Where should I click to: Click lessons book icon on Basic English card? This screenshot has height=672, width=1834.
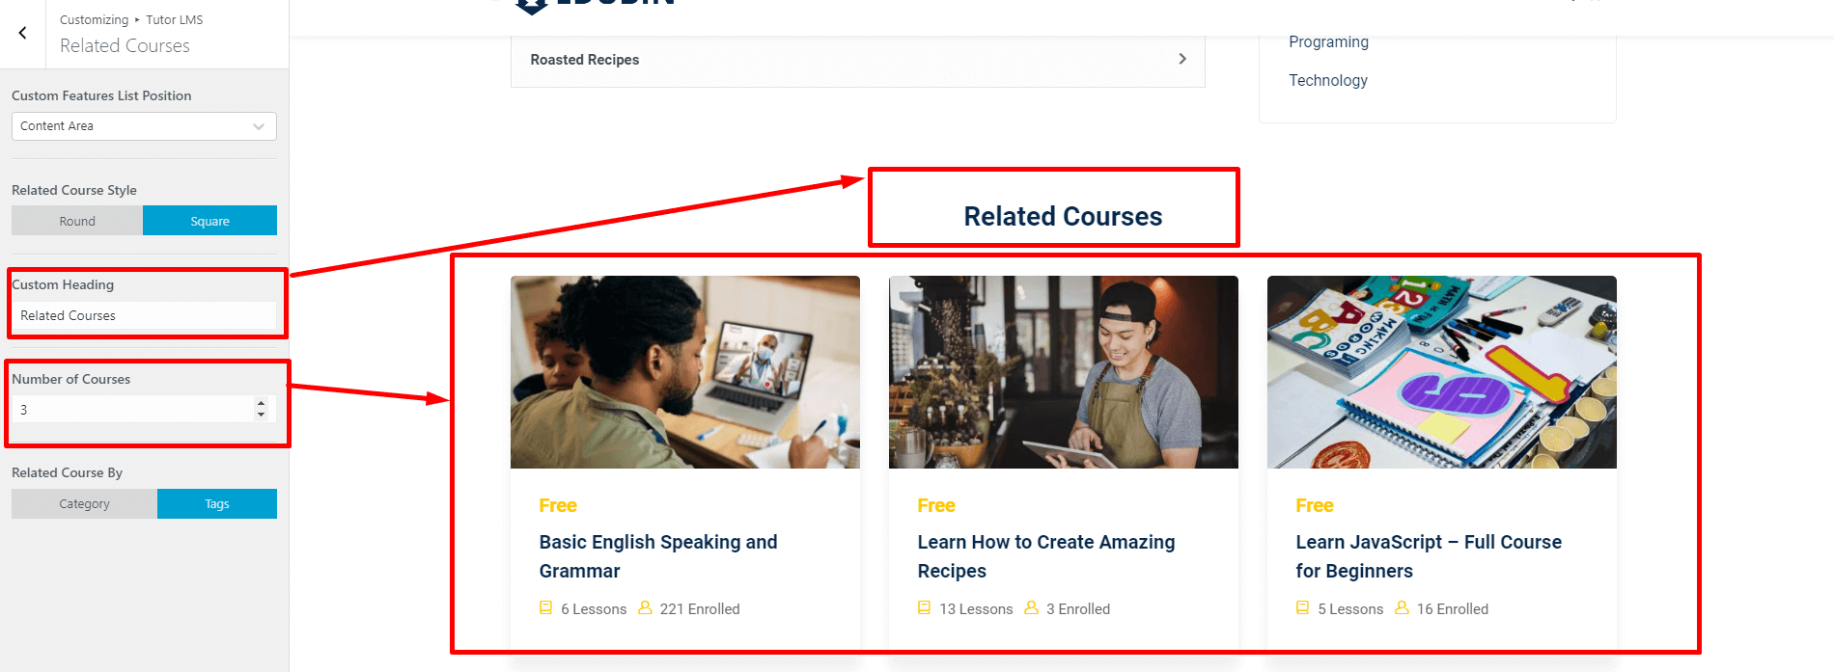coord(545,608)
